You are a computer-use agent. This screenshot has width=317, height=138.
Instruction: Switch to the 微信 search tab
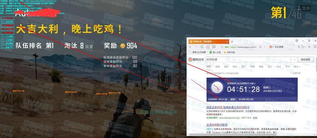(226, 67)
